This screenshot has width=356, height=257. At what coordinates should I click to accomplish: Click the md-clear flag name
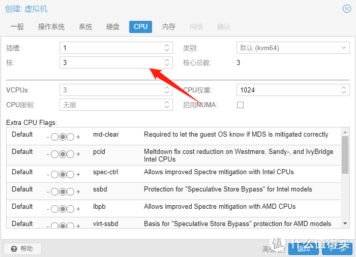(106, 134)
